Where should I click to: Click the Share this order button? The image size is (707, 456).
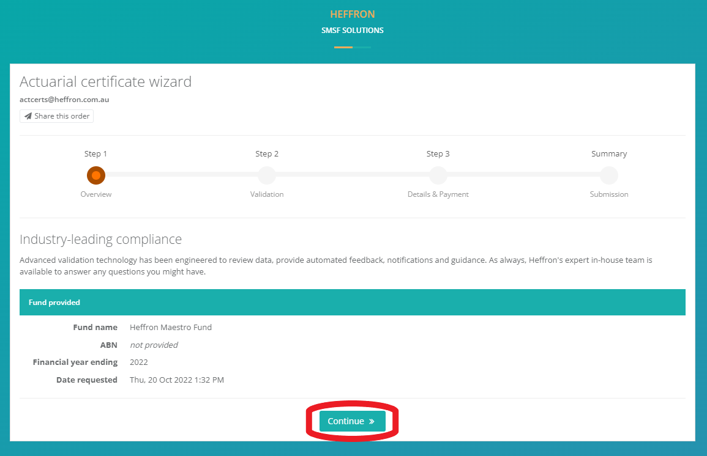pyautogui.click(x=56, y=116)
